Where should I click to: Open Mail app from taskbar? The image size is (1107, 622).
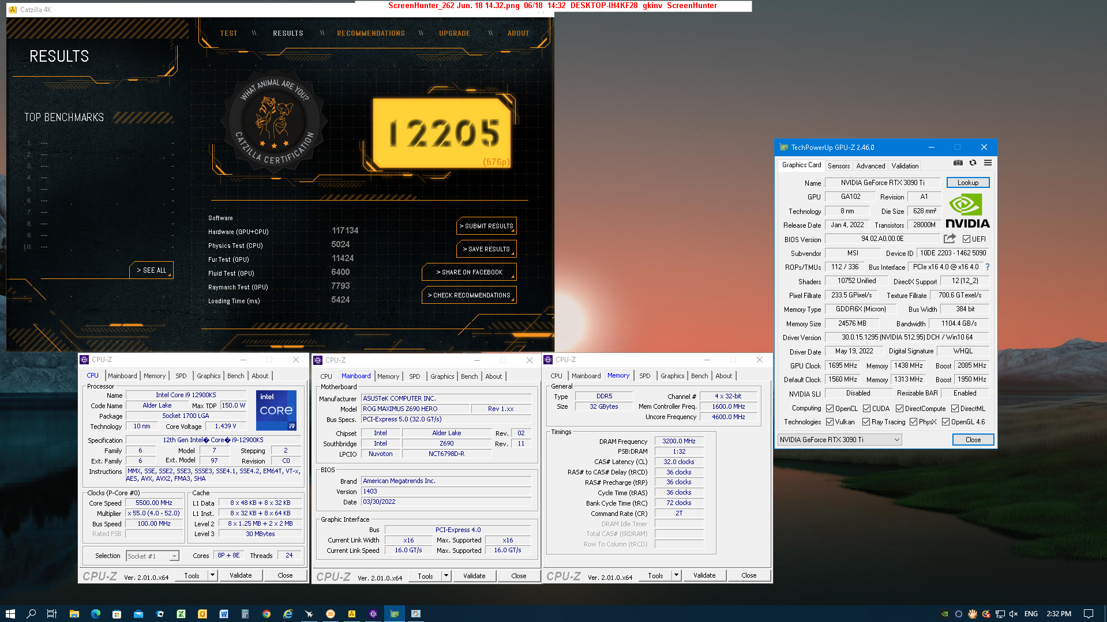point(138,613)
